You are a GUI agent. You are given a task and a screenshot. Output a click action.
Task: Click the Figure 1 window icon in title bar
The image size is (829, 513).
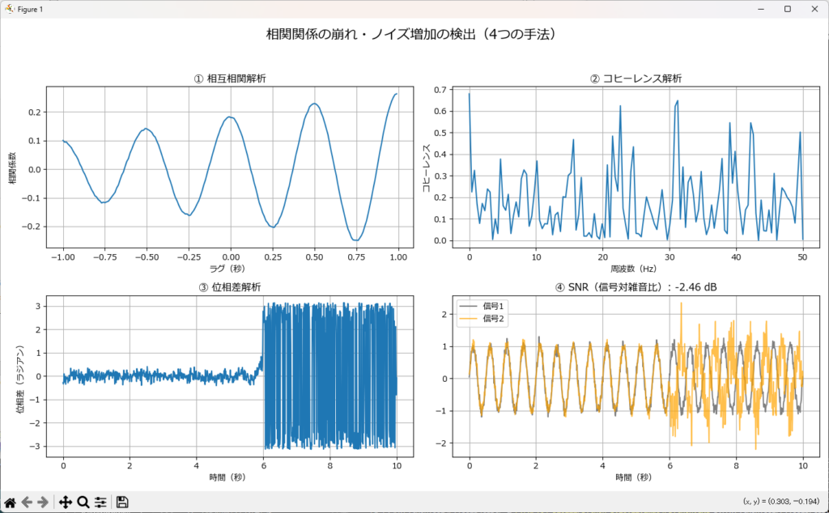tap(9, 9)
